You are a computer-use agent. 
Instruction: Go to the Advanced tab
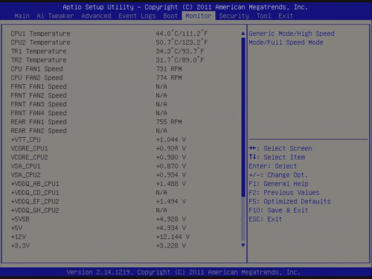[96, 16]
